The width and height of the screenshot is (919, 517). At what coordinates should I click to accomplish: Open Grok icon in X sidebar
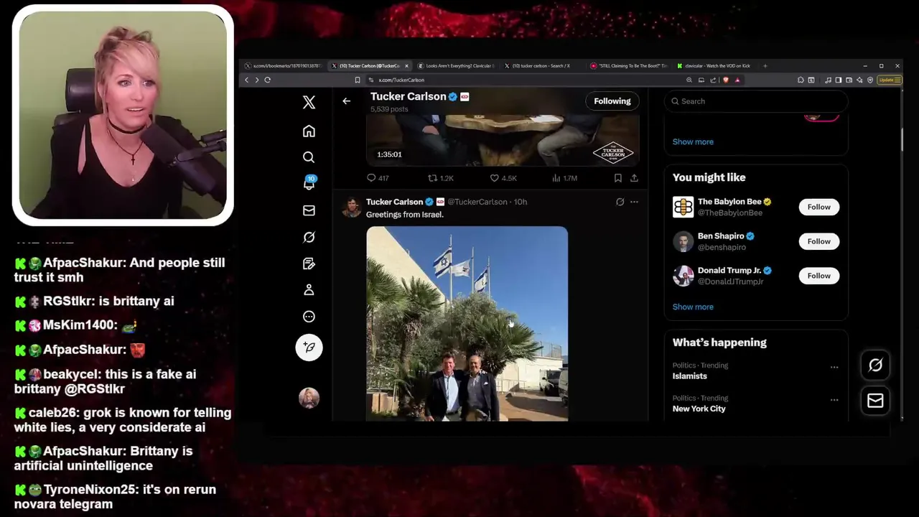click(x=309, y=237)
